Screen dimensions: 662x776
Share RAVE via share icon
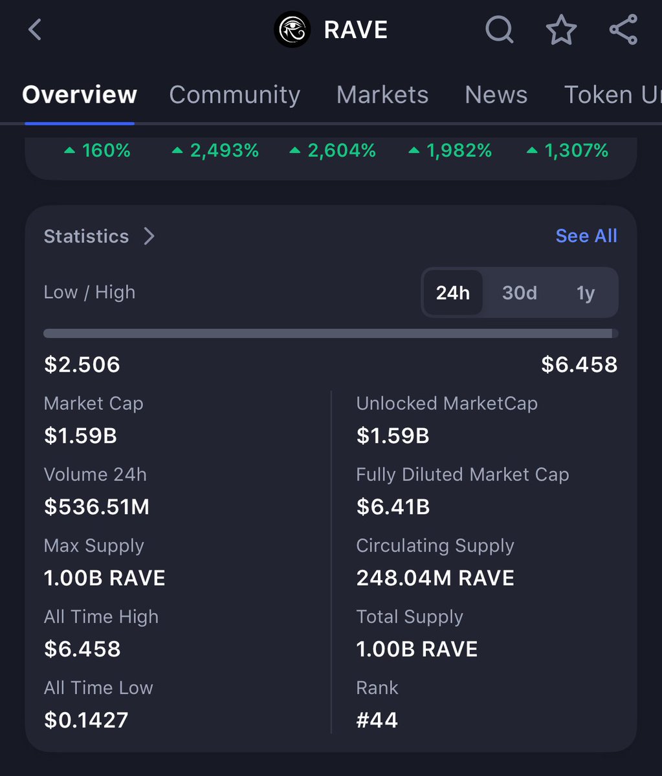pos(624,30)
